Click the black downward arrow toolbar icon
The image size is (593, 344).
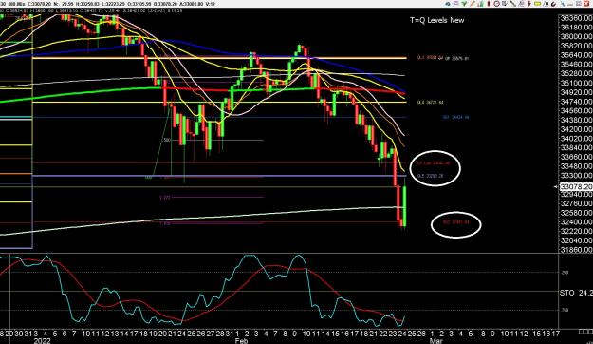529,4
